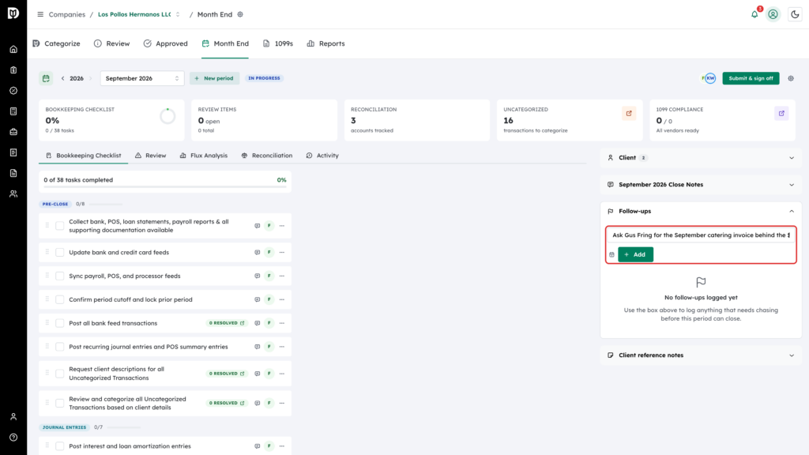Click follow-up due date calendar icon
Viewport: 809px width, 455px height.
[612, 255]
